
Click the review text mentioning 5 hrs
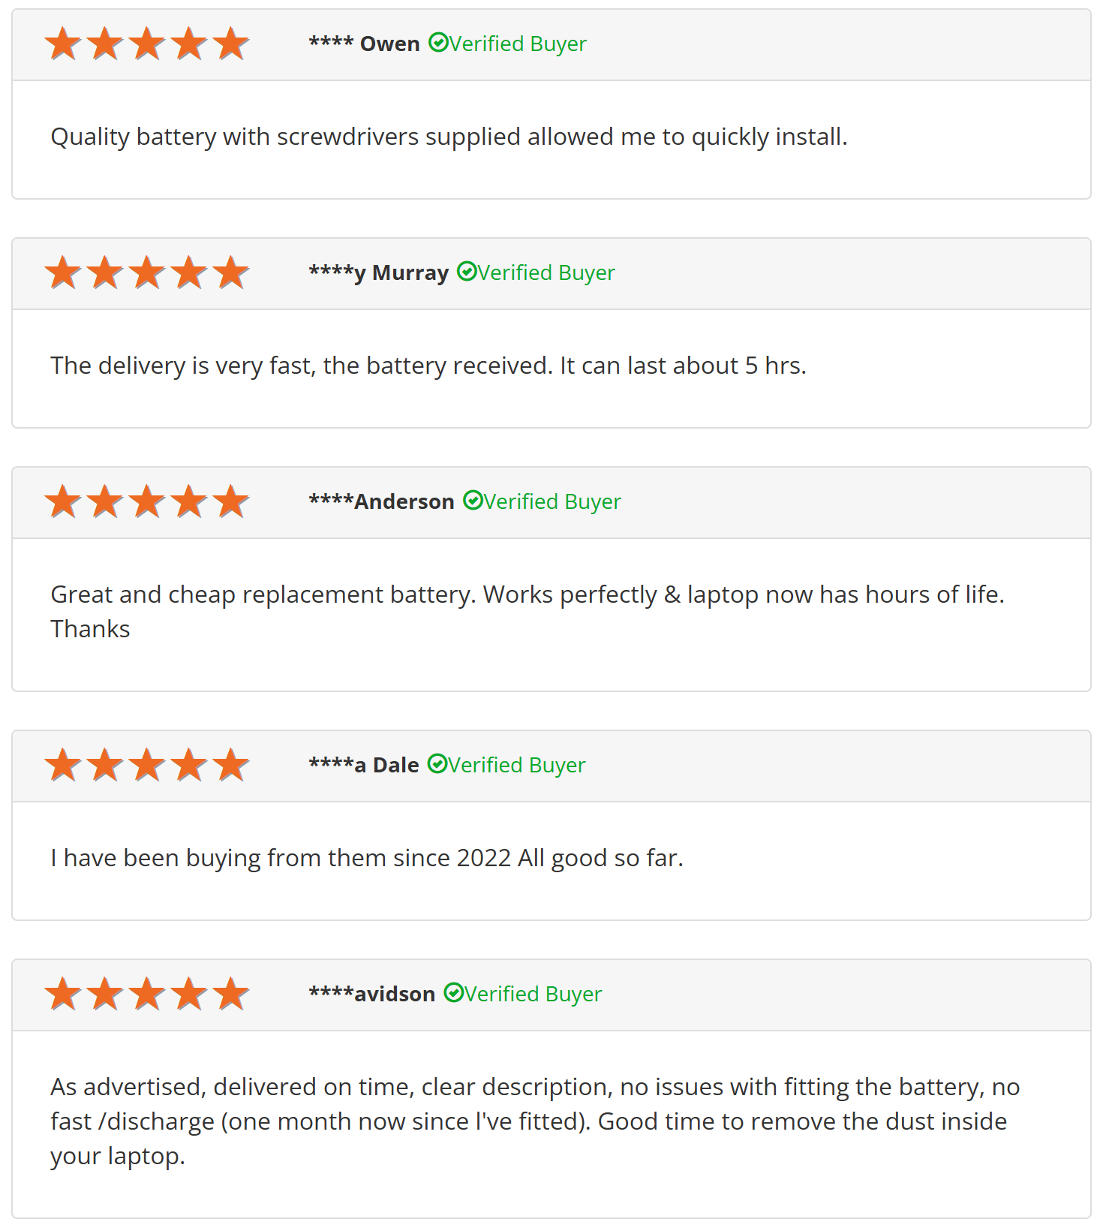click(x=428, y=366)
